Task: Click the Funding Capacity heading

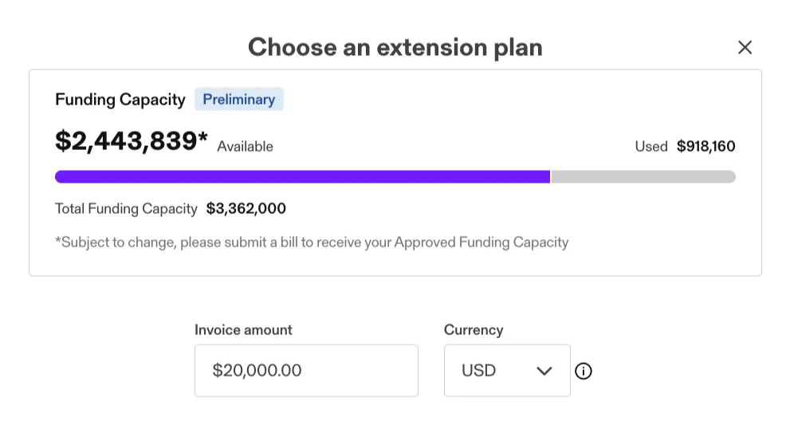Action: point(120,100)
